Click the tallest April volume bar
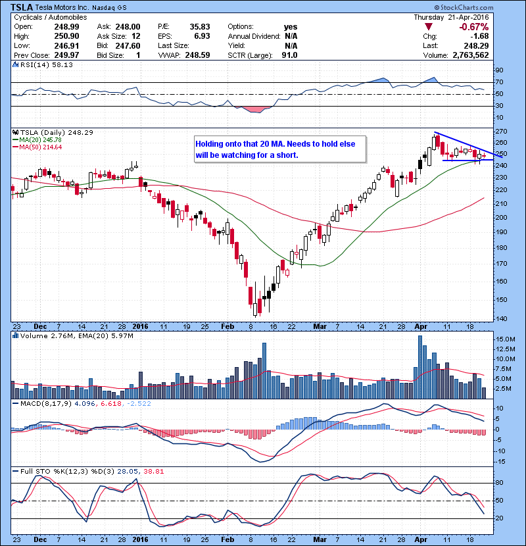 (x=420, y=367)
